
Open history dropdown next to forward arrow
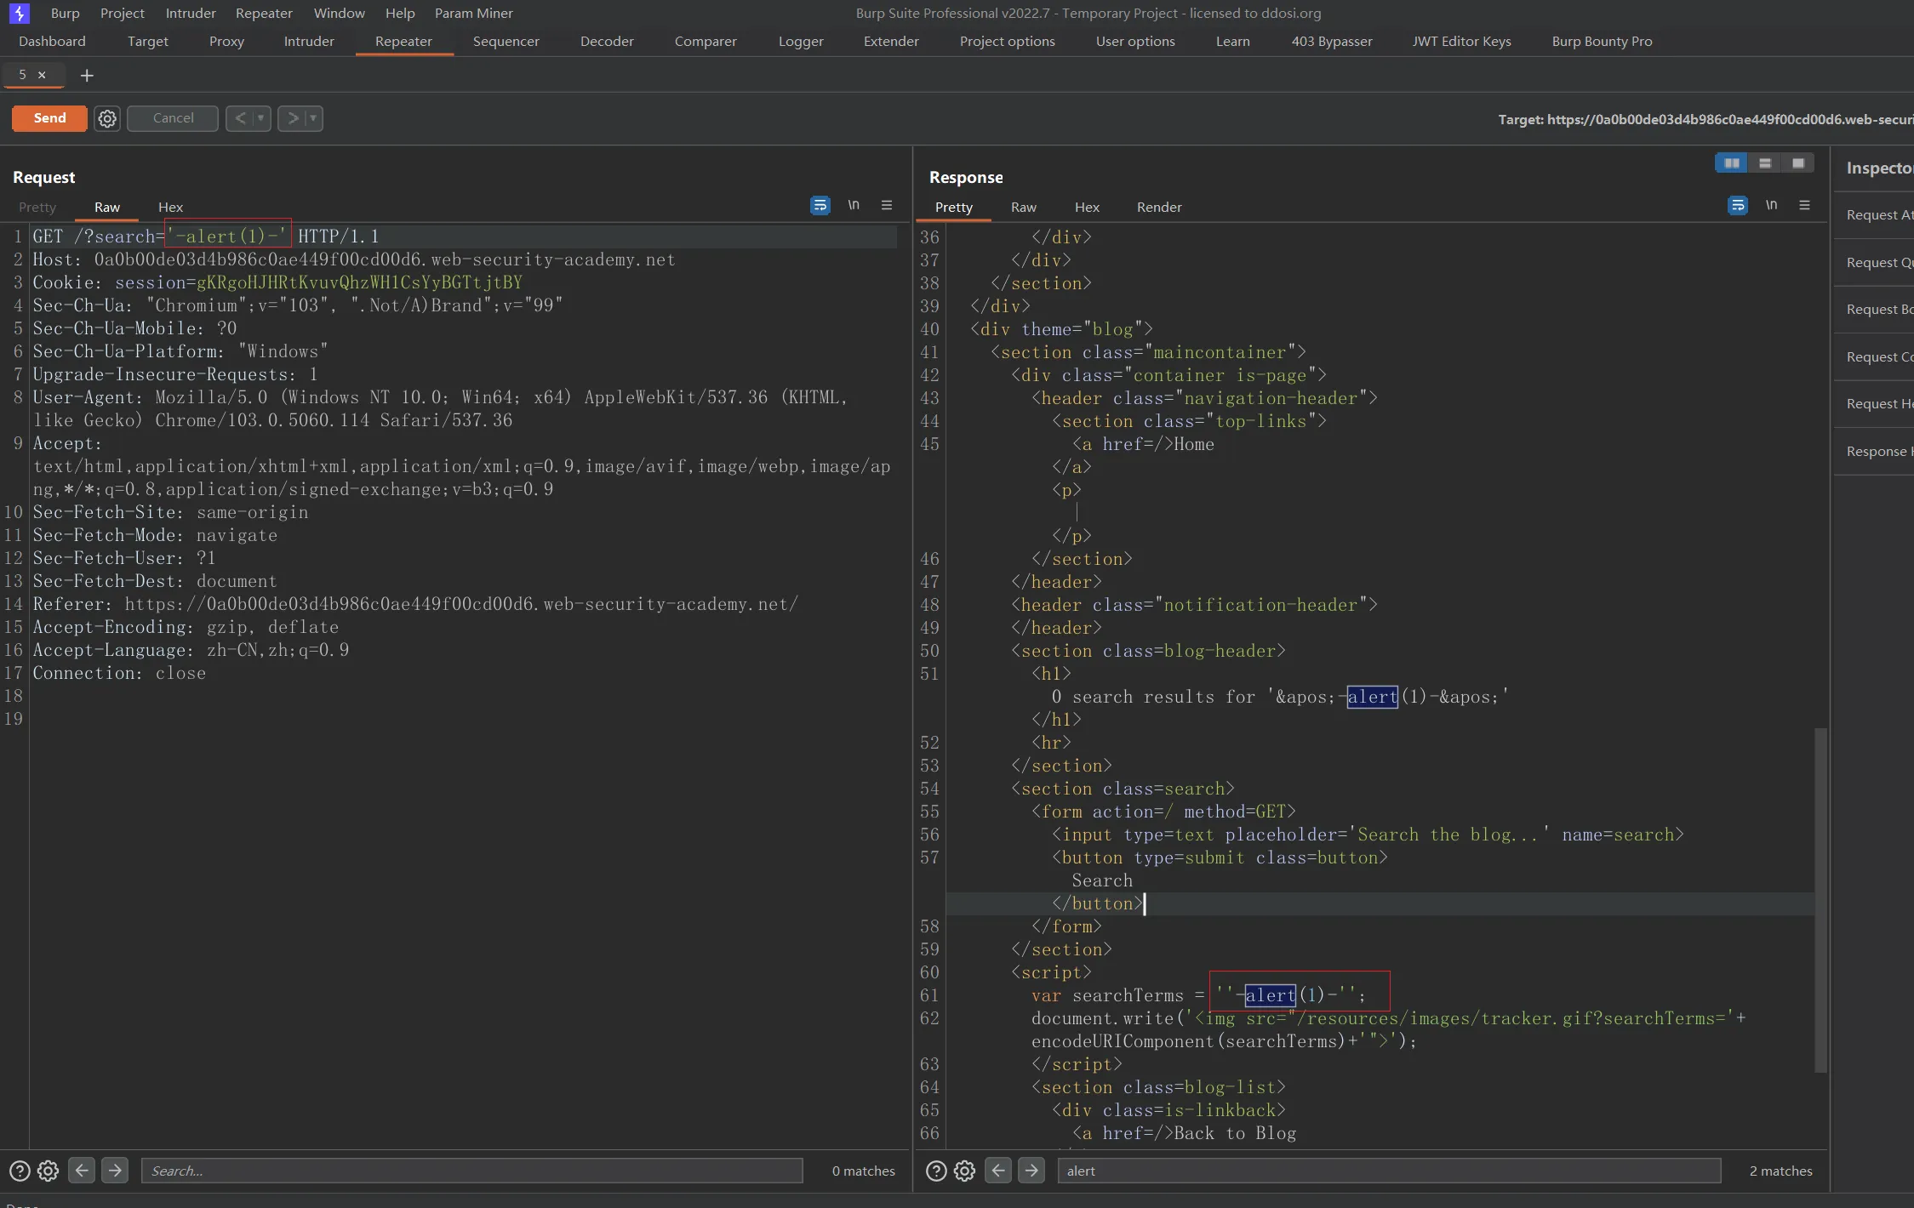pos(313,118)
